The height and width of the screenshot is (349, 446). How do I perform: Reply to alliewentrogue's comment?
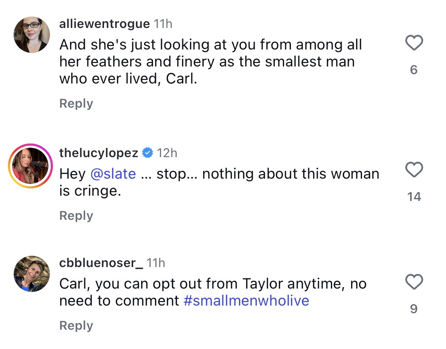coord(76,103)
